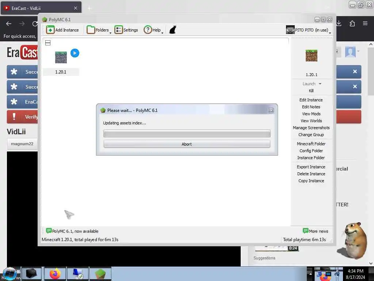
Task: Click the news speech bubble icon at bottom left
Action: [49, 231]
